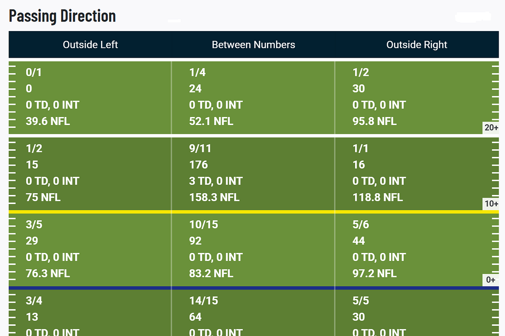Select the 3 TD, 0 INT stat line
This screenshot has height=336, width=505.
click(x=216, y=181)
